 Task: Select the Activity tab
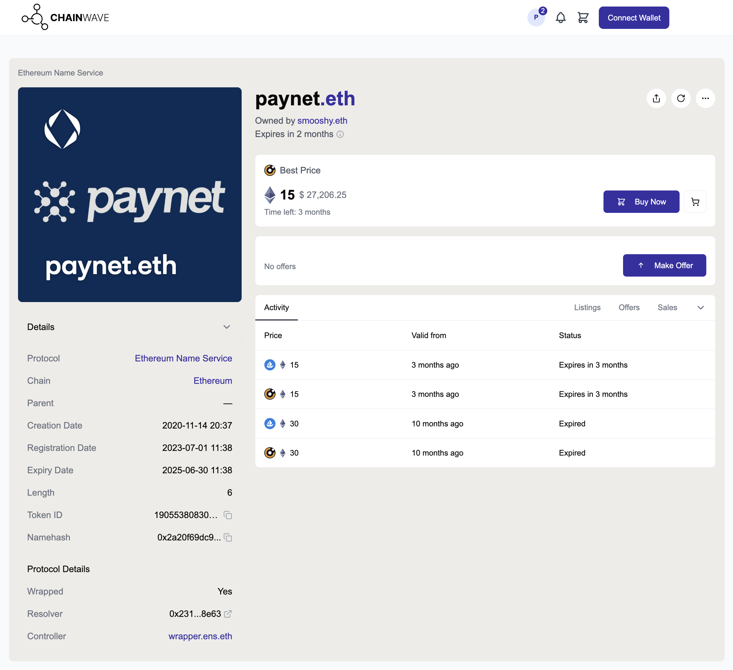276,307
